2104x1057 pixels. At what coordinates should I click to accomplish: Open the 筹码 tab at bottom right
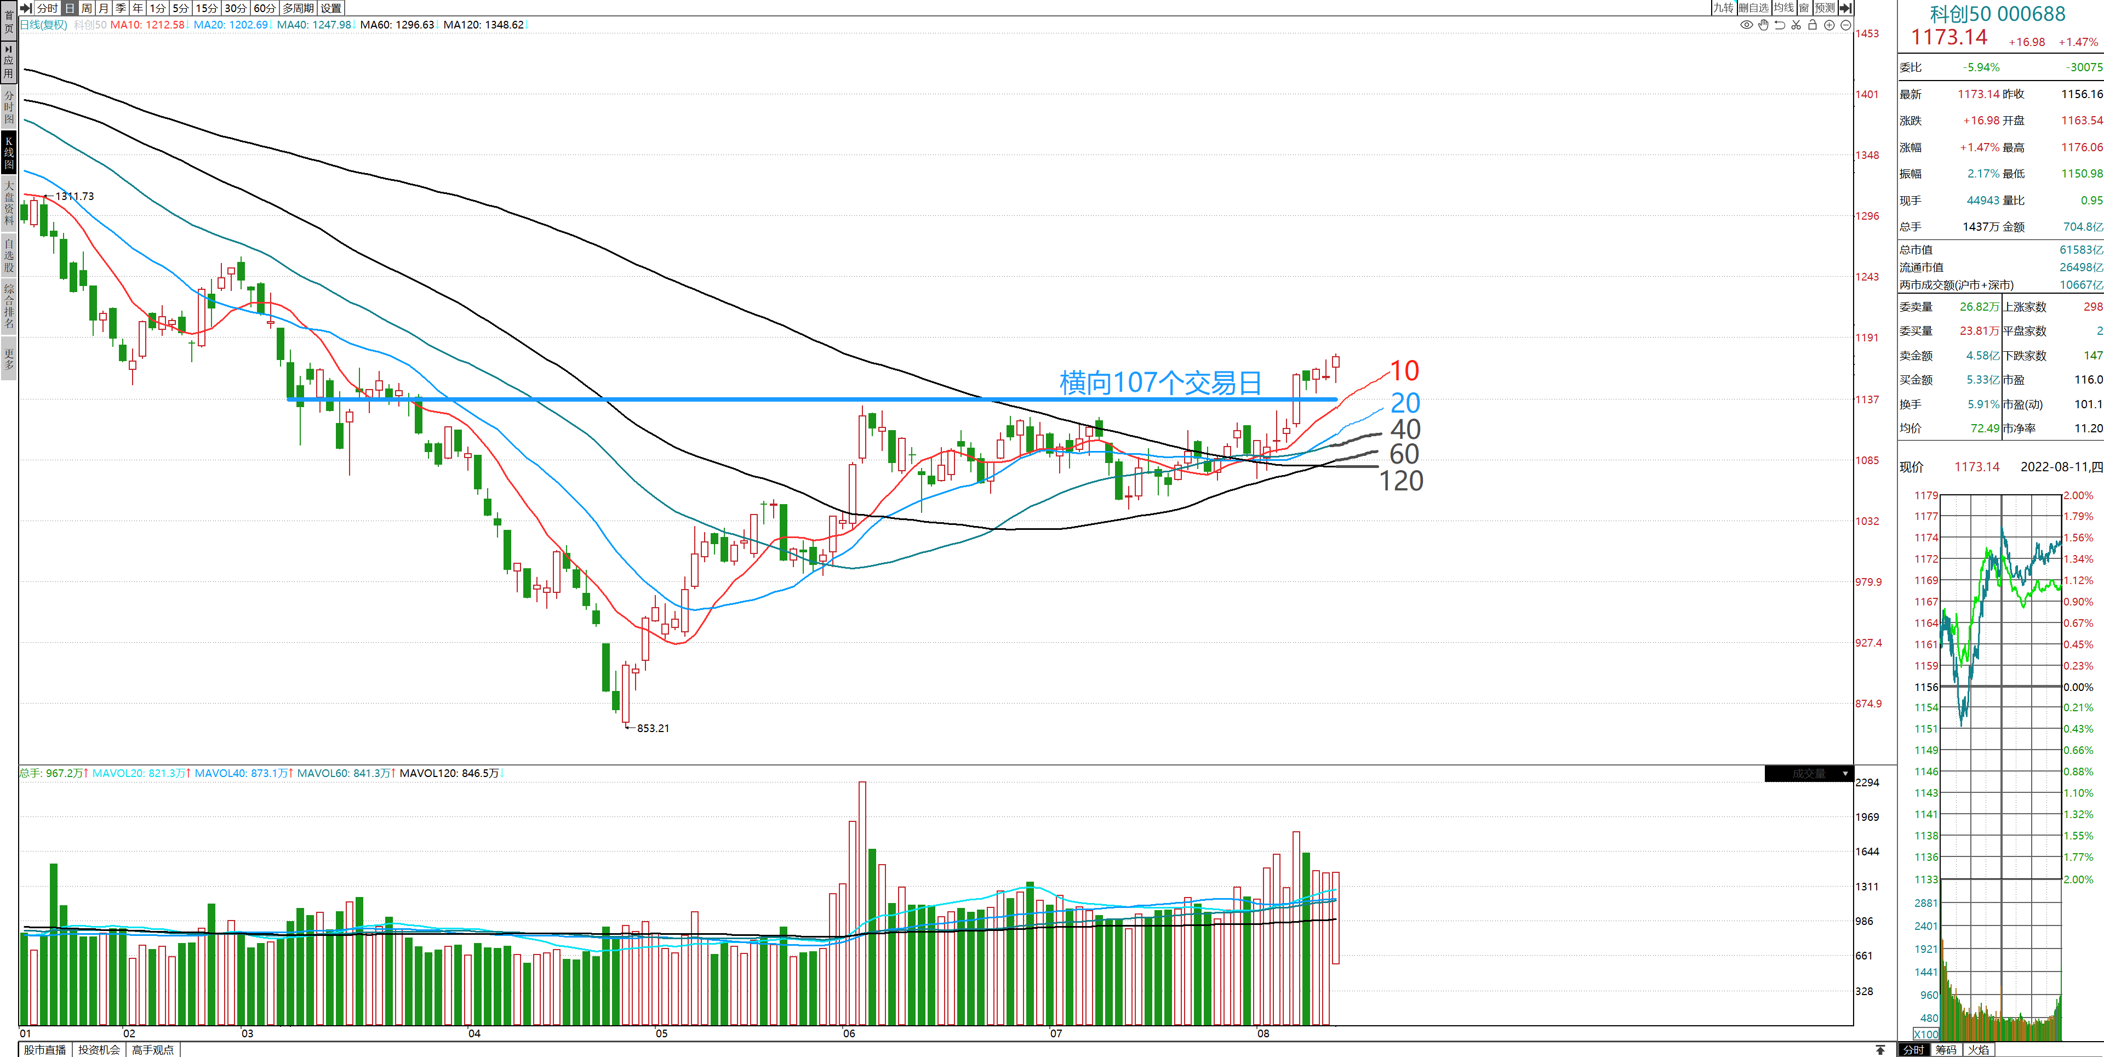click(1946, 1050)
